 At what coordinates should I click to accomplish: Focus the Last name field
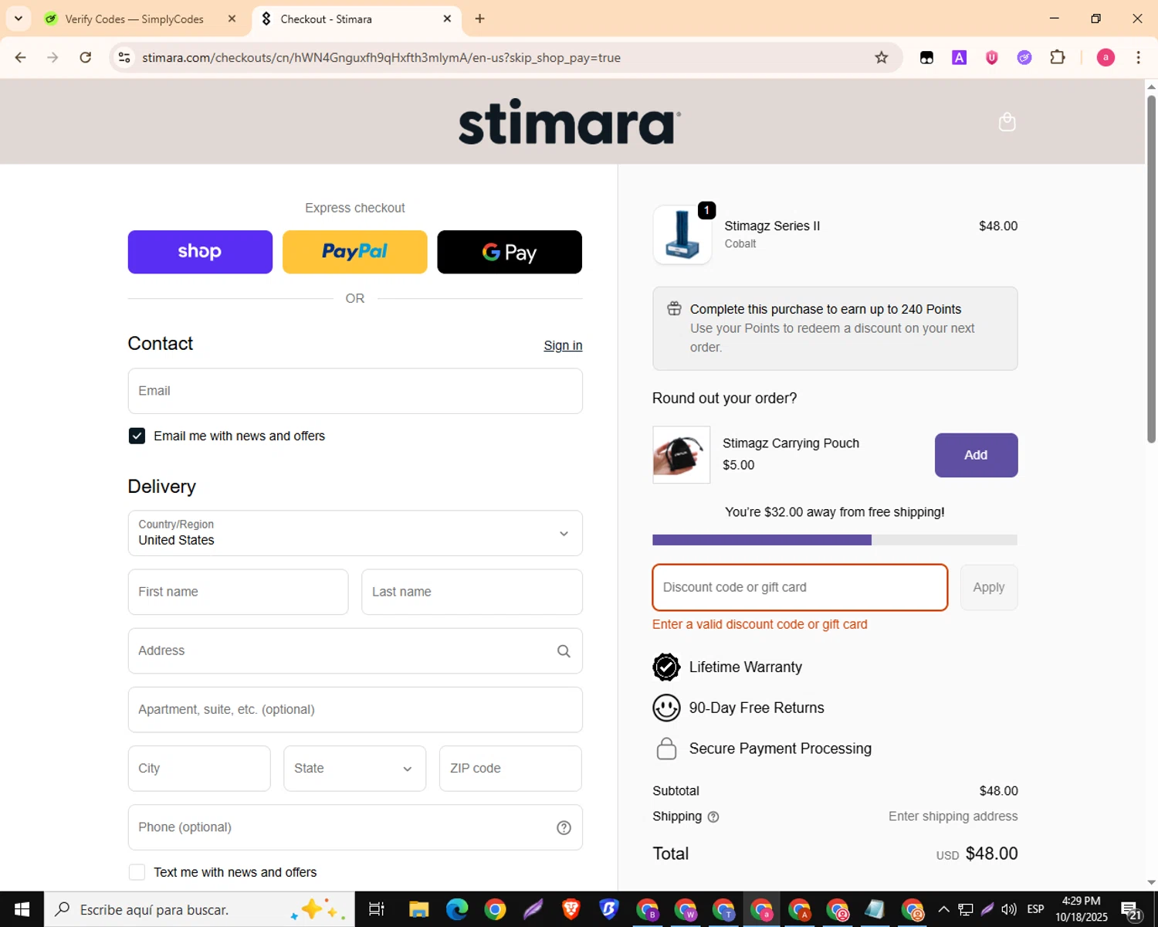472,592
